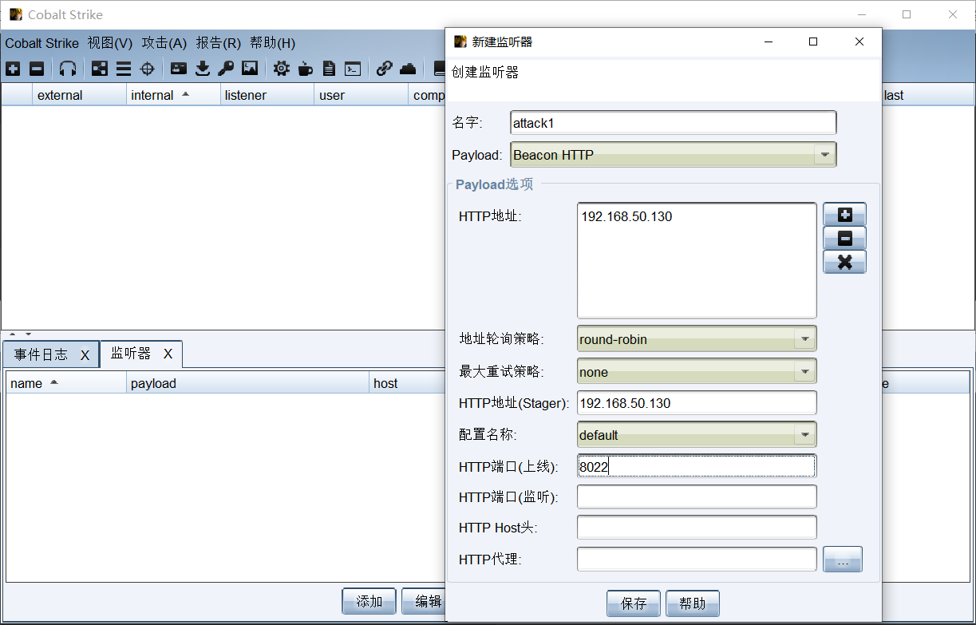
Task: Click the gear icon to generate Windows executable
Action: coord(282,69)
